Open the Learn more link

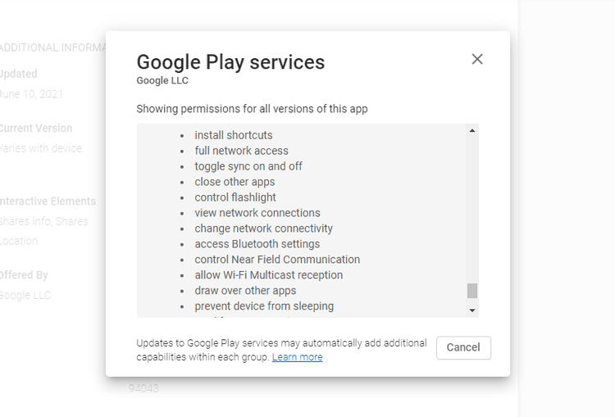click(x=297, y=357)
